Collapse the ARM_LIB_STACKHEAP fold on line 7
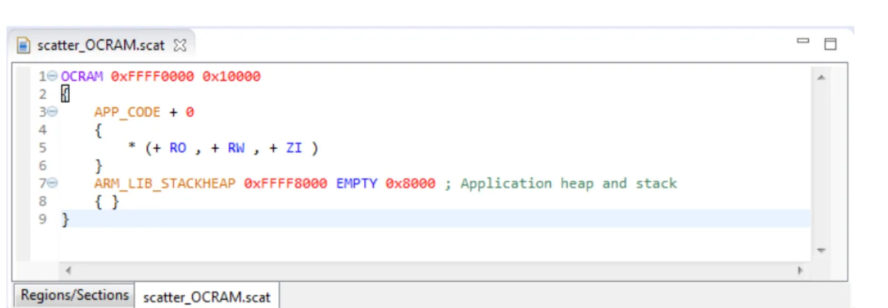 click(x=53, y=183)
